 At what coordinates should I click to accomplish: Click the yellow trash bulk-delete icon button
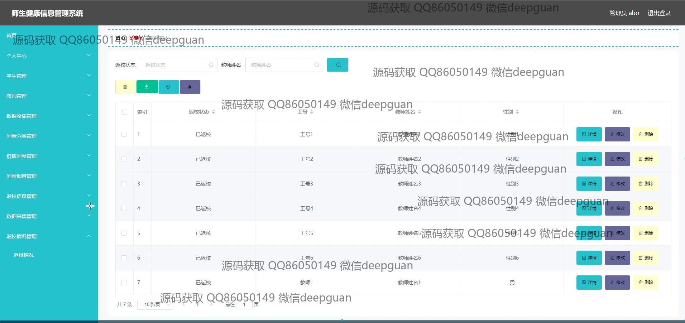pos(125,87)
